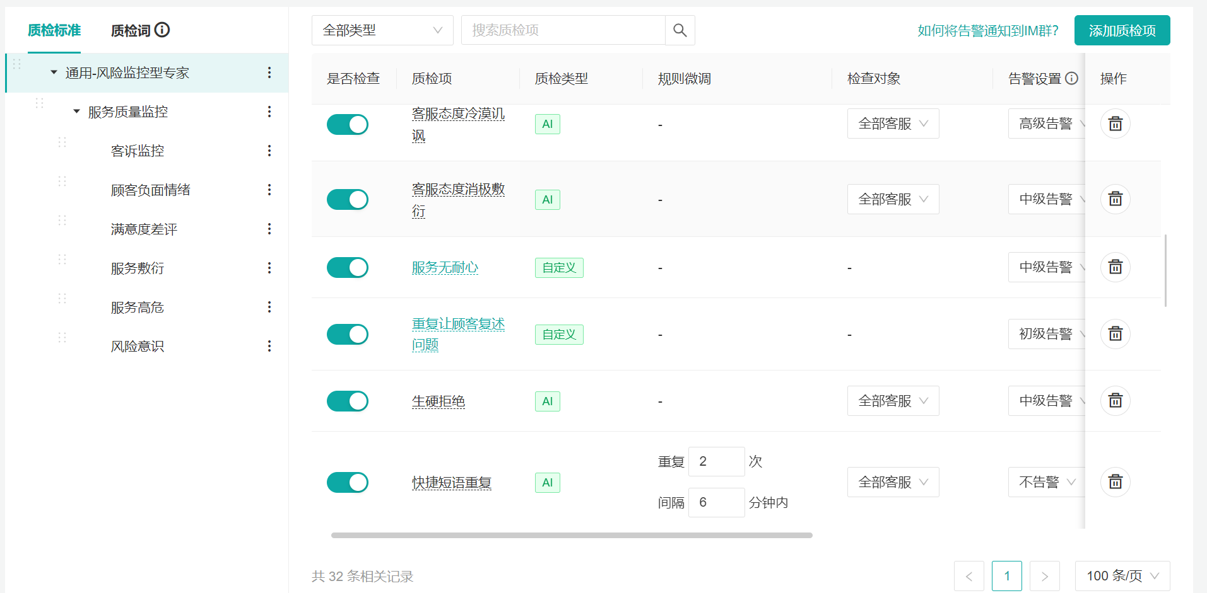Viewport: 1207px width, 593px height.
Task: Open the 服务无耐心 quality item link
Action: (445, 267)
